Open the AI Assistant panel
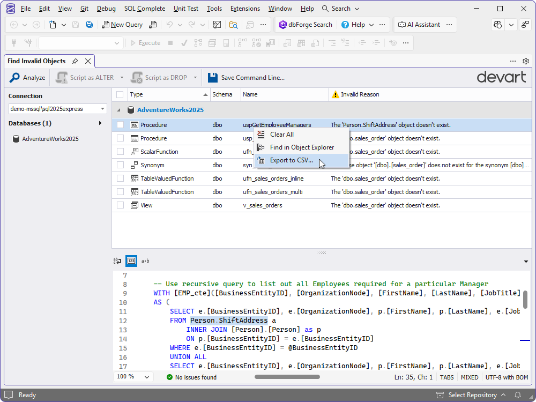The width and height of the screenshot is (536, 402). [419, 25]
